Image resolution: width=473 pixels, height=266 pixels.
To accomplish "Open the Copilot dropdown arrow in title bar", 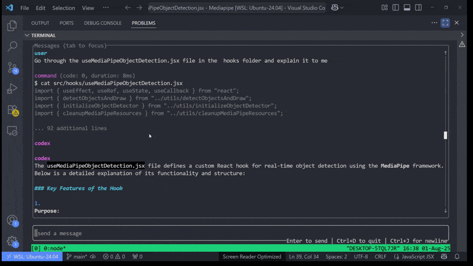I will [342, 8].
